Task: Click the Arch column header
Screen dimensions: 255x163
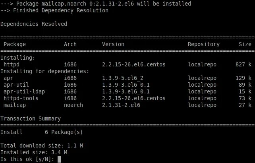Action: pyautogui.click(x=70, y=44)
